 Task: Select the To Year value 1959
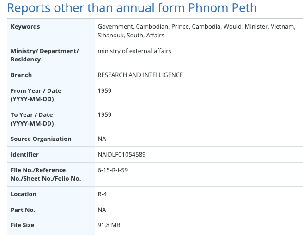pos(104,114)
